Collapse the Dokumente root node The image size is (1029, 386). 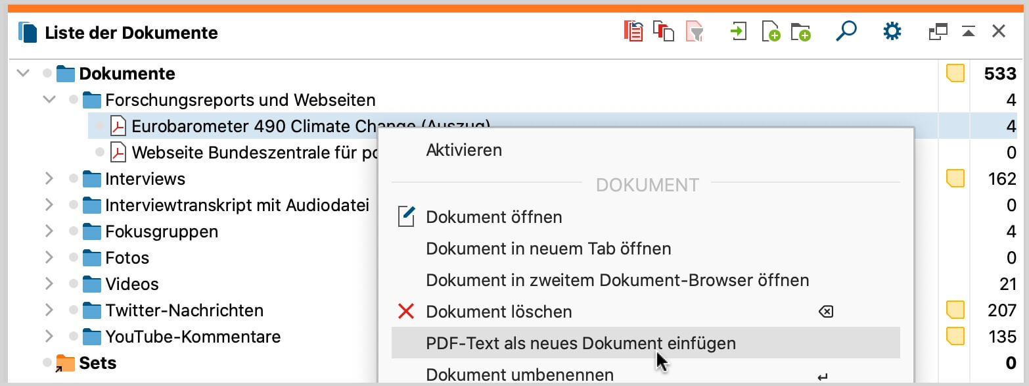coord(23,73)
